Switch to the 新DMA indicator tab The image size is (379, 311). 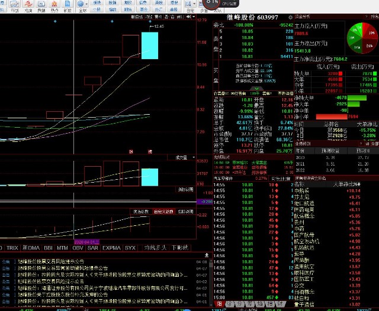[31, 248]
